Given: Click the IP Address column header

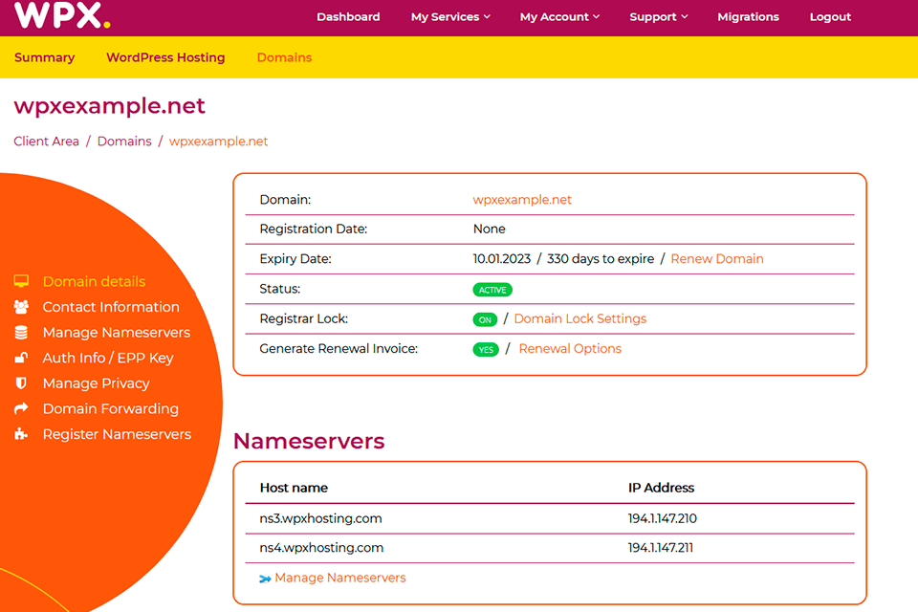Looking at the screenshot, I should (x=661, y=488).
